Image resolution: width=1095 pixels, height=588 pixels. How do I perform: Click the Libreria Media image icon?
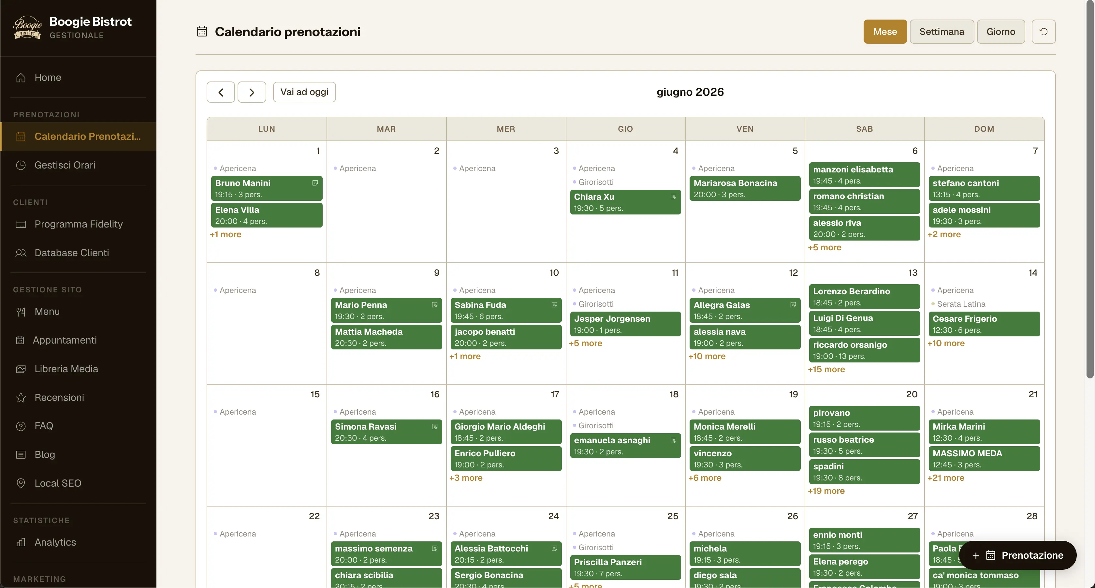click(x=21, y=369)
